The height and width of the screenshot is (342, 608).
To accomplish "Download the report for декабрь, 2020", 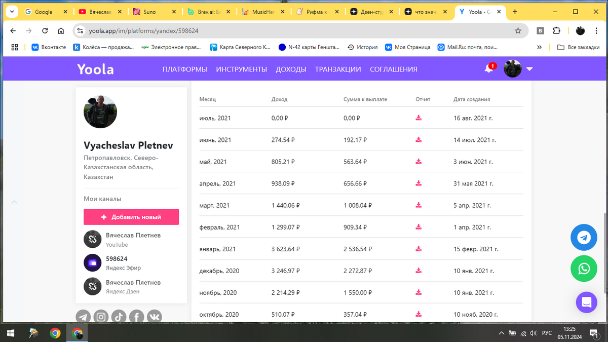I will point(419,271).
